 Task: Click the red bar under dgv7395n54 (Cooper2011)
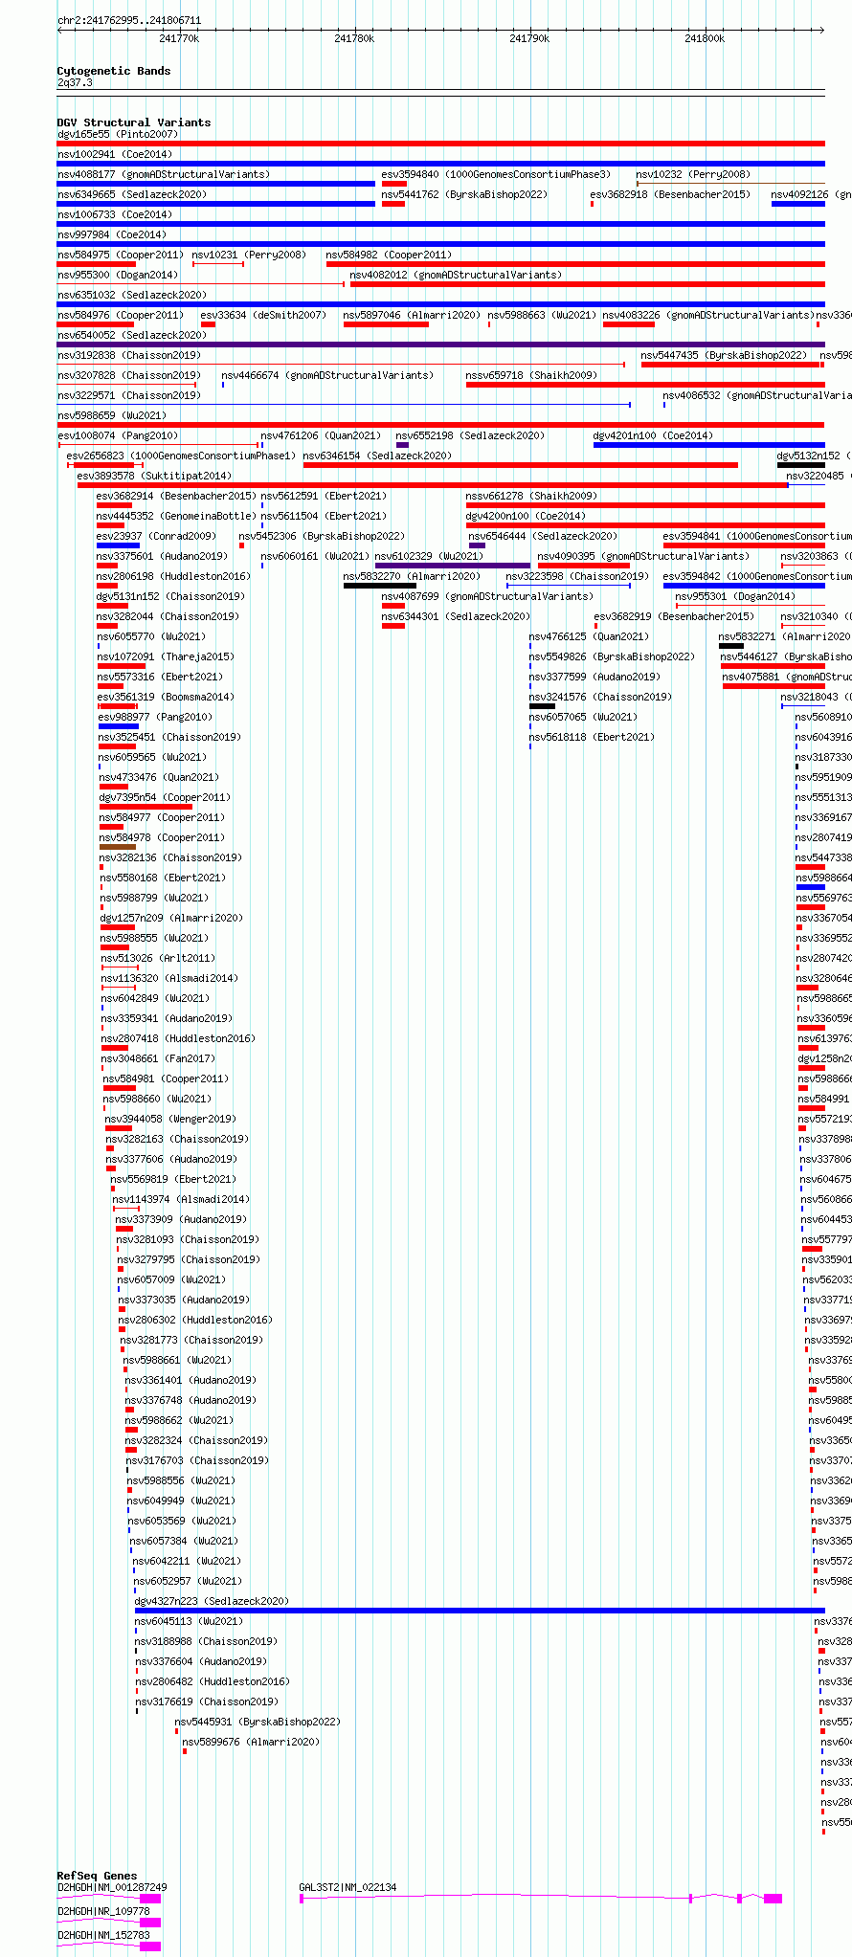tap(146, 807)
